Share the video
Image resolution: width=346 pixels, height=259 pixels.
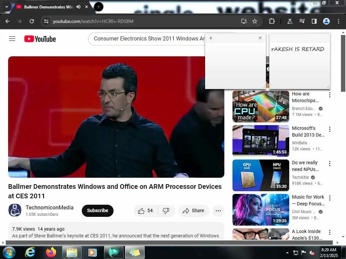pyautogui.click(x=194, y=210)
